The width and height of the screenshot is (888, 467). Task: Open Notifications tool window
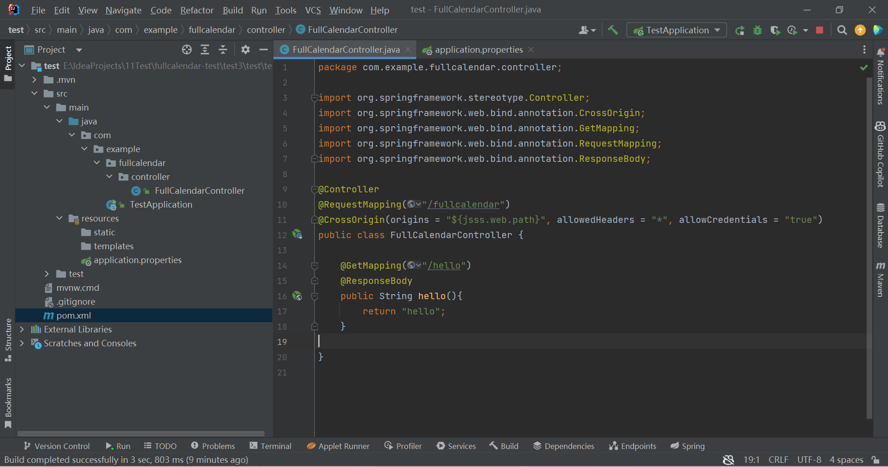[x=880, y=77]
